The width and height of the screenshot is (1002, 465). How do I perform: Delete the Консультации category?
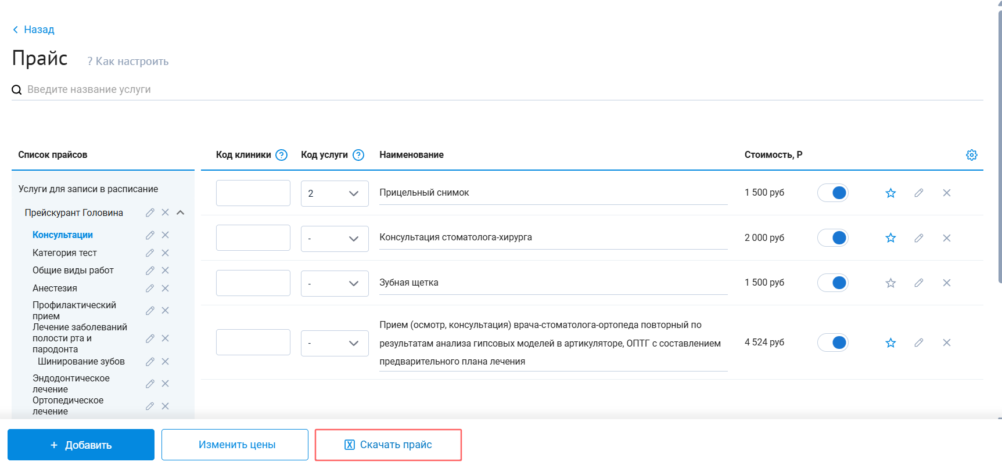[x=165, y=235]
